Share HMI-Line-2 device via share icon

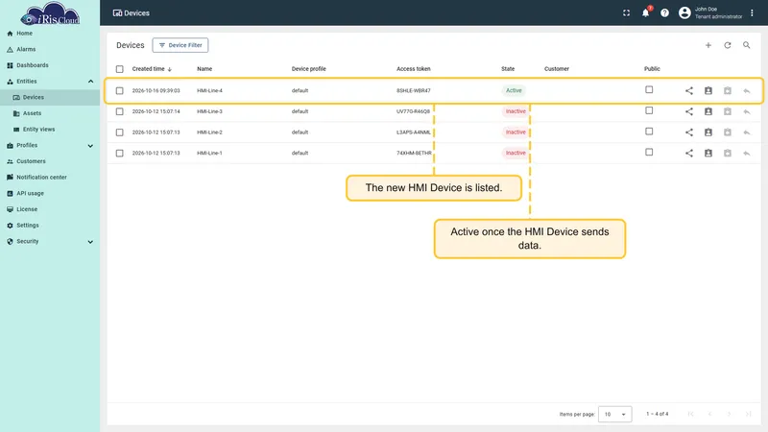click(688, 132)
